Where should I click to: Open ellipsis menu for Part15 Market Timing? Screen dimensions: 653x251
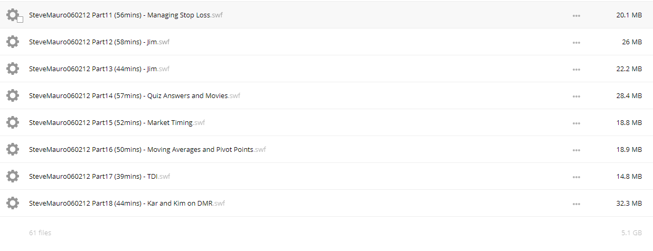(576, 123)
